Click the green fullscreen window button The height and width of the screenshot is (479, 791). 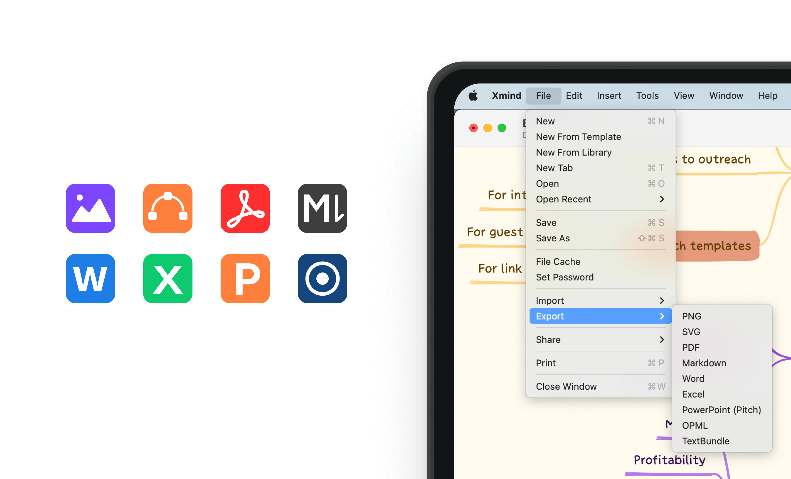(502, 128)
